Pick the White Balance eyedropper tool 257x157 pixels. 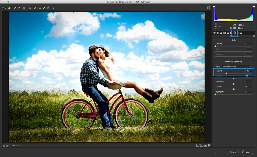pos(15,8)
